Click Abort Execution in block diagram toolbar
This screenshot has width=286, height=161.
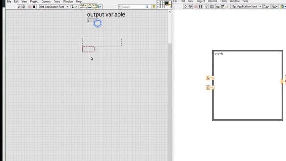196,7
